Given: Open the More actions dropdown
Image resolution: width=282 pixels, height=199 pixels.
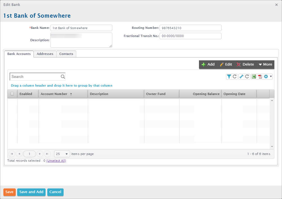Looking at the screenshot, I should (265, 64).
